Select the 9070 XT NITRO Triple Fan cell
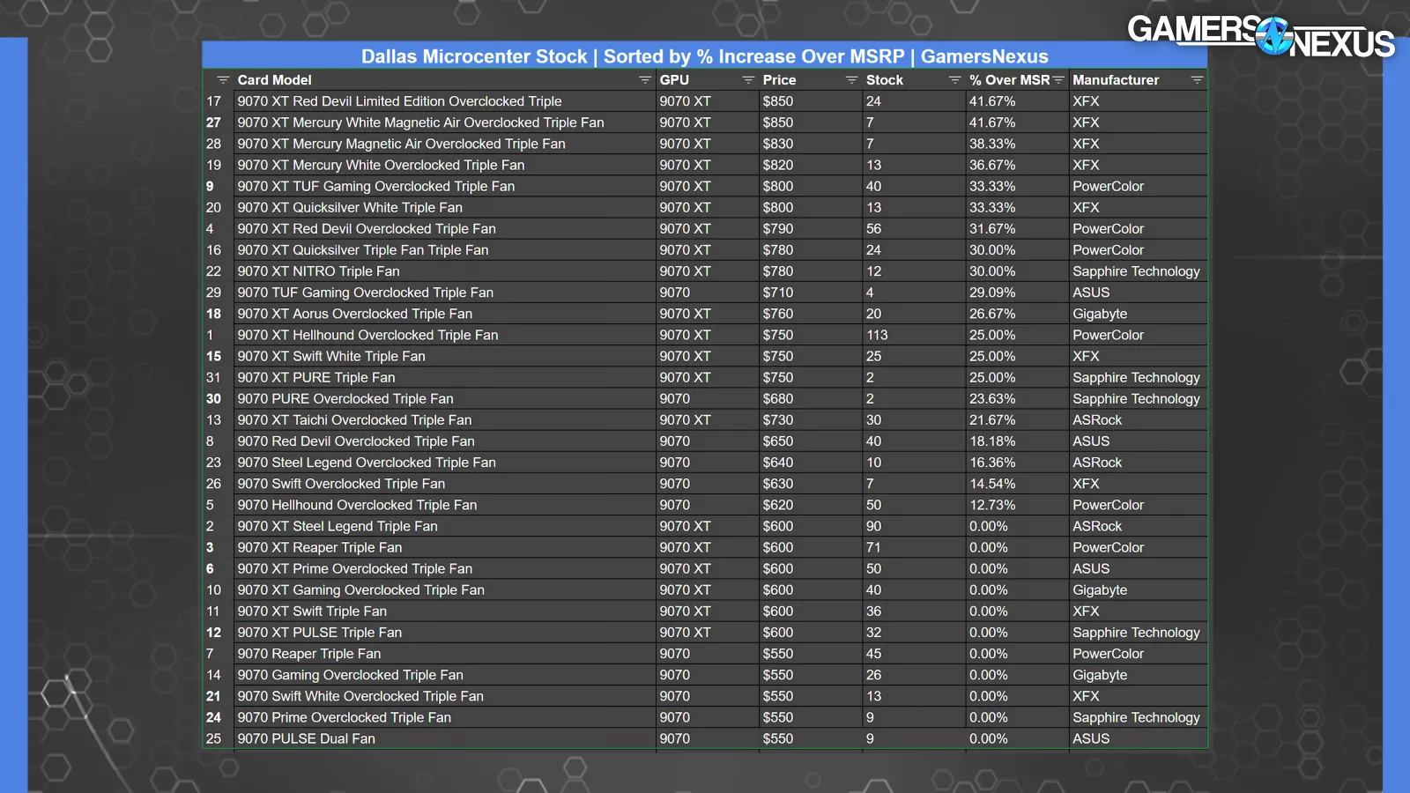The height and width of the screenshot is (793, 1410). (318, 271)
